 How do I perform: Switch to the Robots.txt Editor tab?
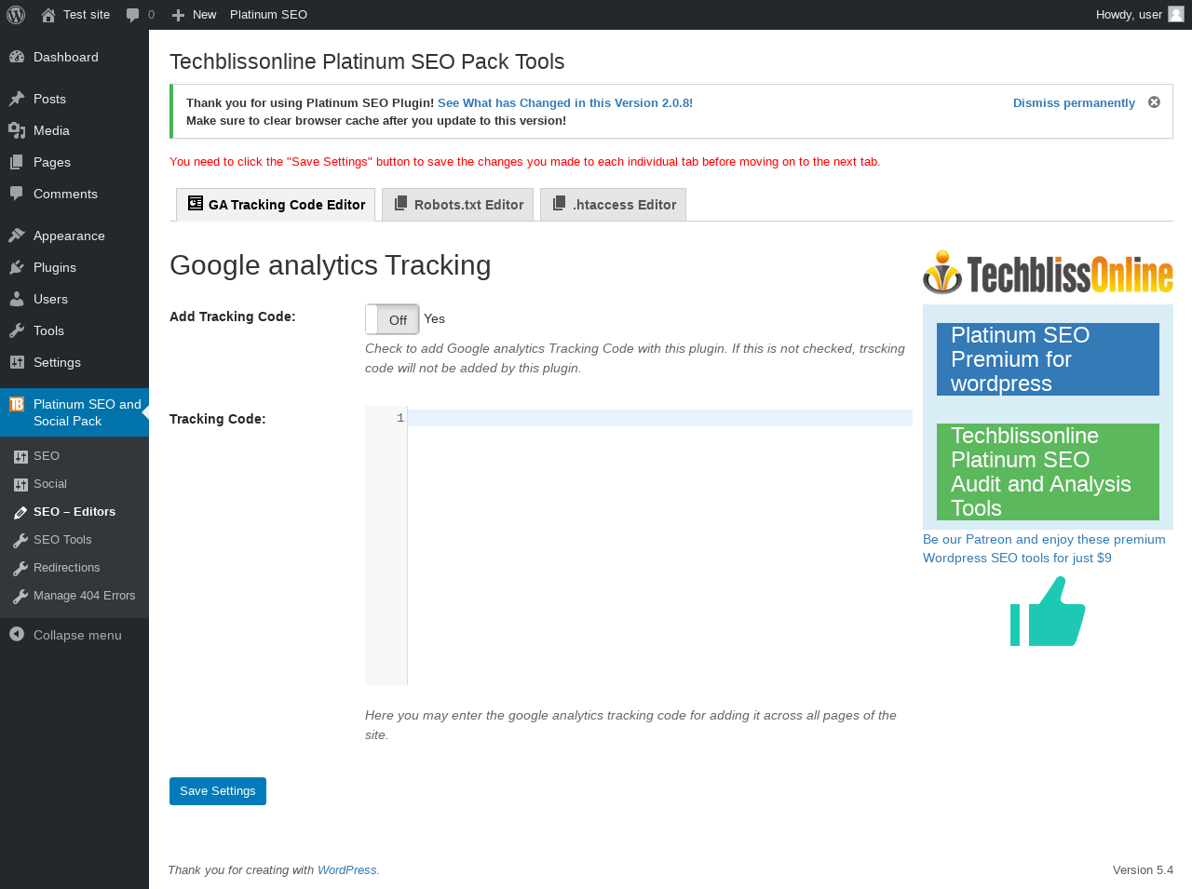click(x=458, y=205)
